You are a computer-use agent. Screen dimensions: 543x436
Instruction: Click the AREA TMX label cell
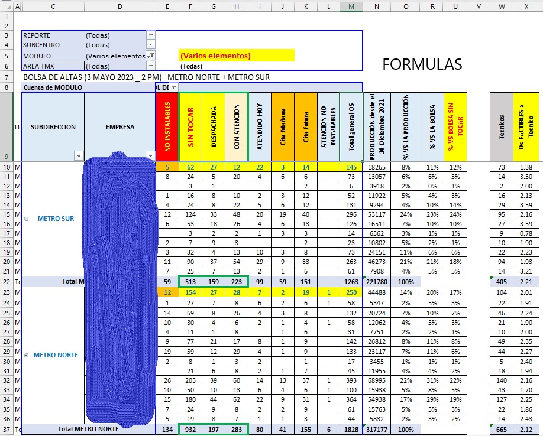click(x=53, y=66)
